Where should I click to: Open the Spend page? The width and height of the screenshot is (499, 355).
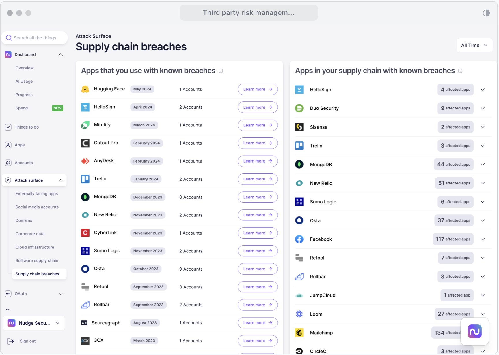click(x=22, y=108)
